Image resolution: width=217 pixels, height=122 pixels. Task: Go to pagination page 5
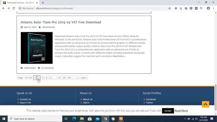point(50,78)
